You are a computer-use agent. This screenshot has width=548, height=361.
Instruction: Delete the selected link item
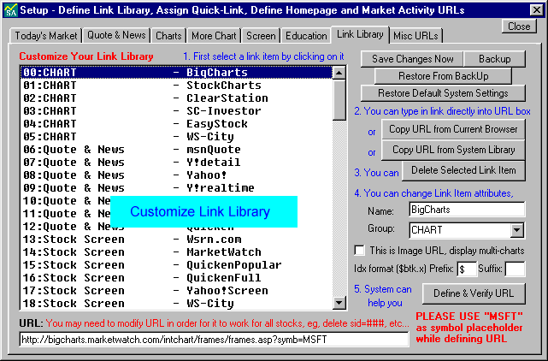[463, 169]
